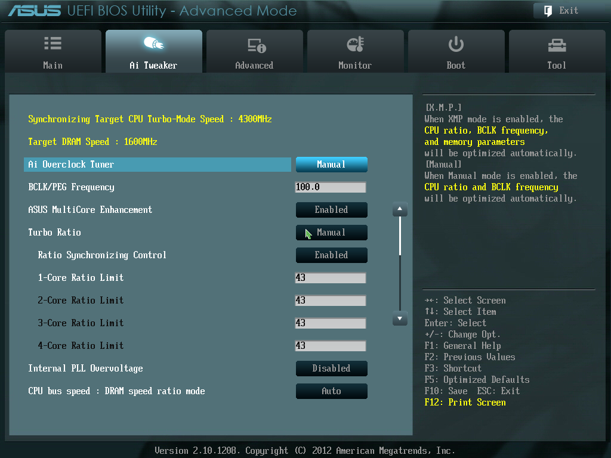Click the 3-Core Ratio Limit field
The image size is (611, 458).
(x=331, y=323)
